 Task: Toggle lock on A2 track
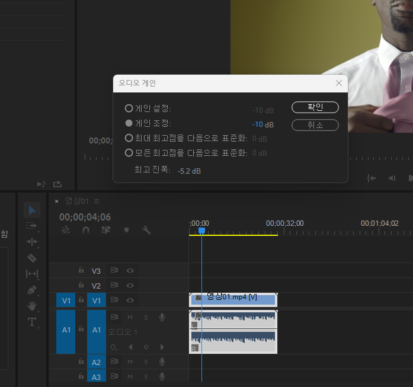tap(81, 361)
